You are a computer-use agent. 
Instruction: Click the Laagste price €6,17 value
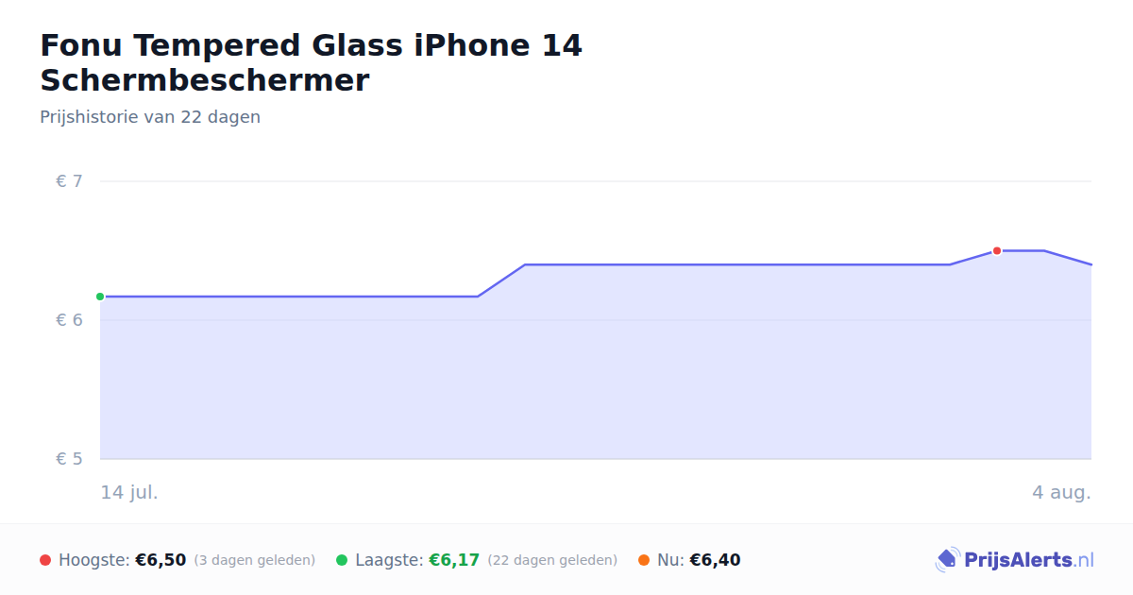pyautogui.click(x=454, y=560)
